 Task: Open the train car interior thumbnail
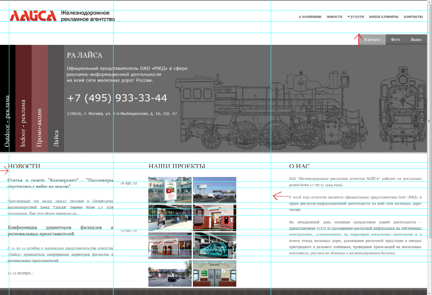214,274
